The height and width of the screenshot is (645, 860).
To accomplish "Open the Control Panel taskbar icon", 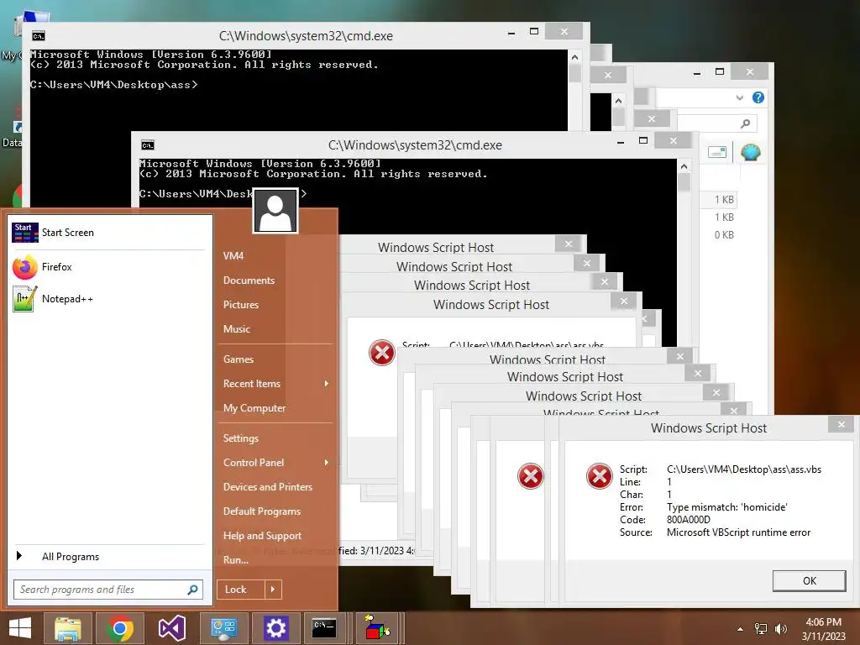I will [223, 628].
